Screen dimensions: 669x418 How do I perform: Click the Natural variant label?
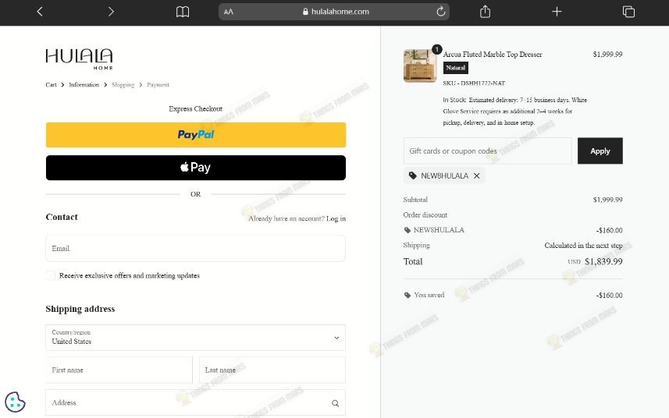[456, 68]
